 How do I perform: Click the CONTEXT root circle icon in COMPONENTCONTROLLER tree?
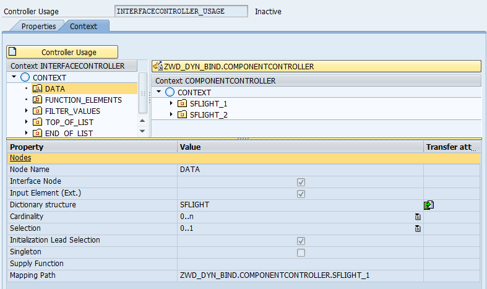pos(170,92)
